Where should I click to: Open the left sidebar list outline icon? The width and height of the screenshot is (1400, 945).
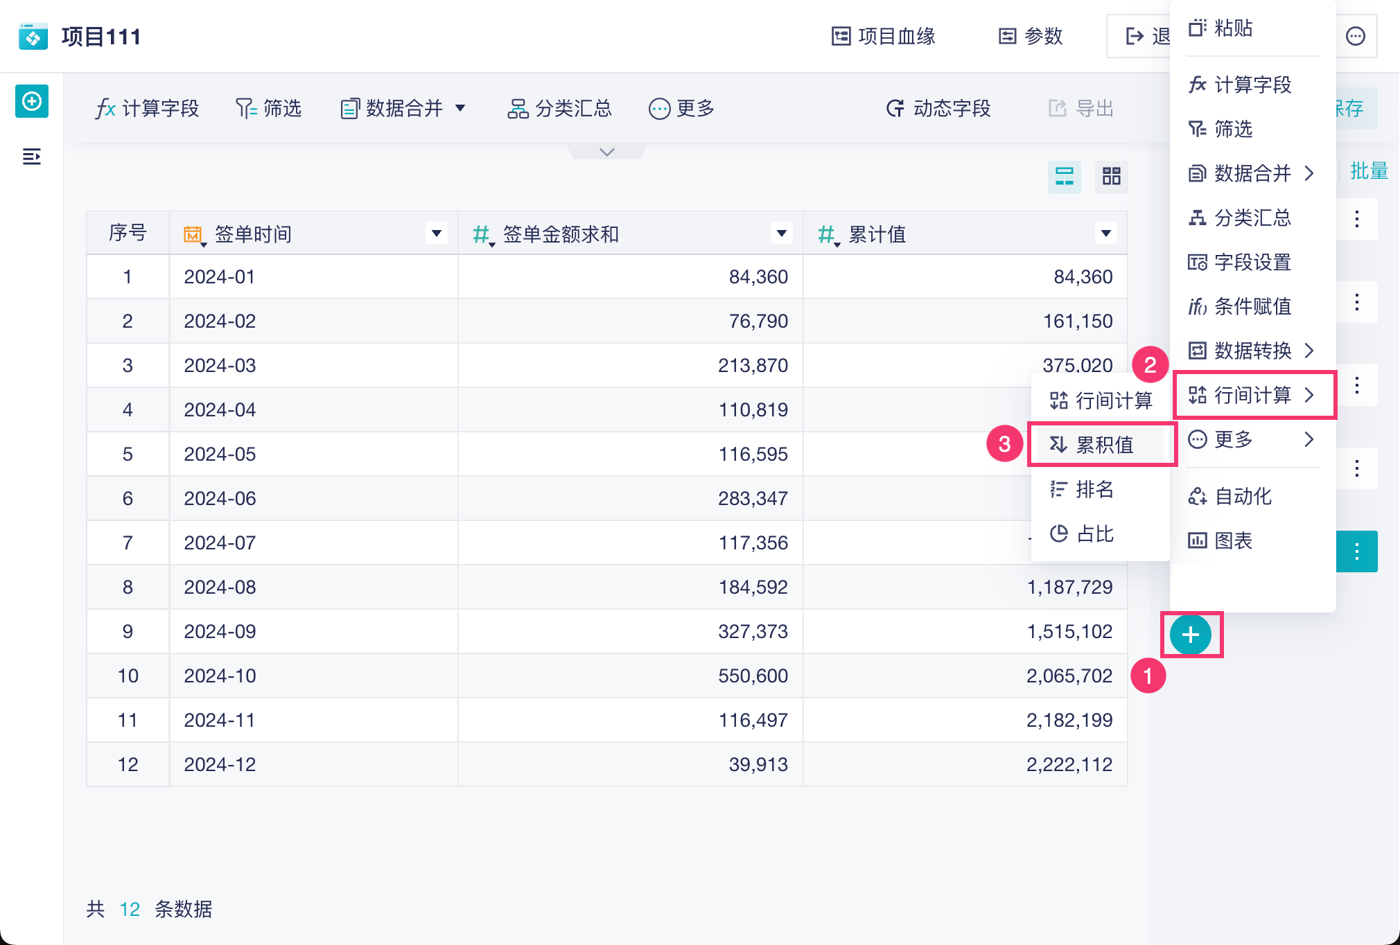[32, 157]
